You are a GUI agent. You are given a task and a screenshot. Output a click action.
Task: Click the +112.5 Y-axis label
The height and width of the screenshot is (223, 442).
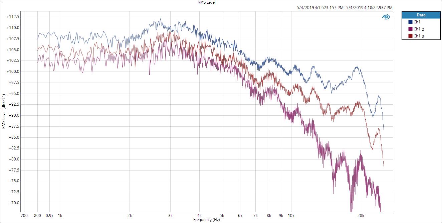[x=13, y=17]
